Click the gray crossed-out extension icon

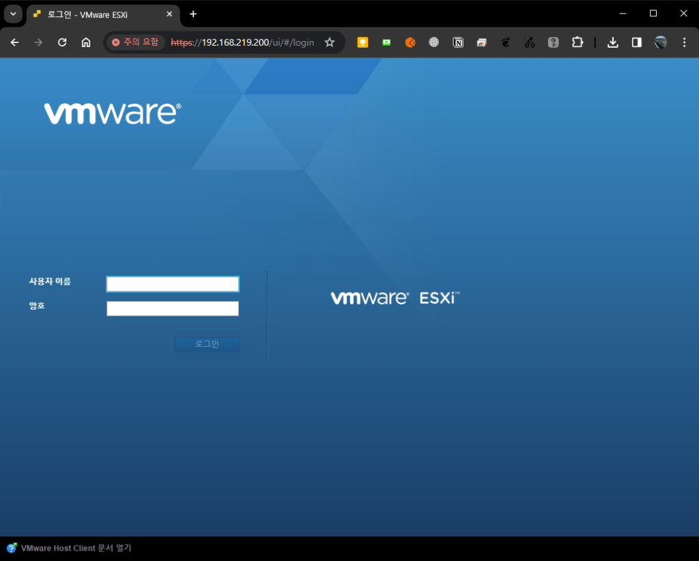[553, 42]
